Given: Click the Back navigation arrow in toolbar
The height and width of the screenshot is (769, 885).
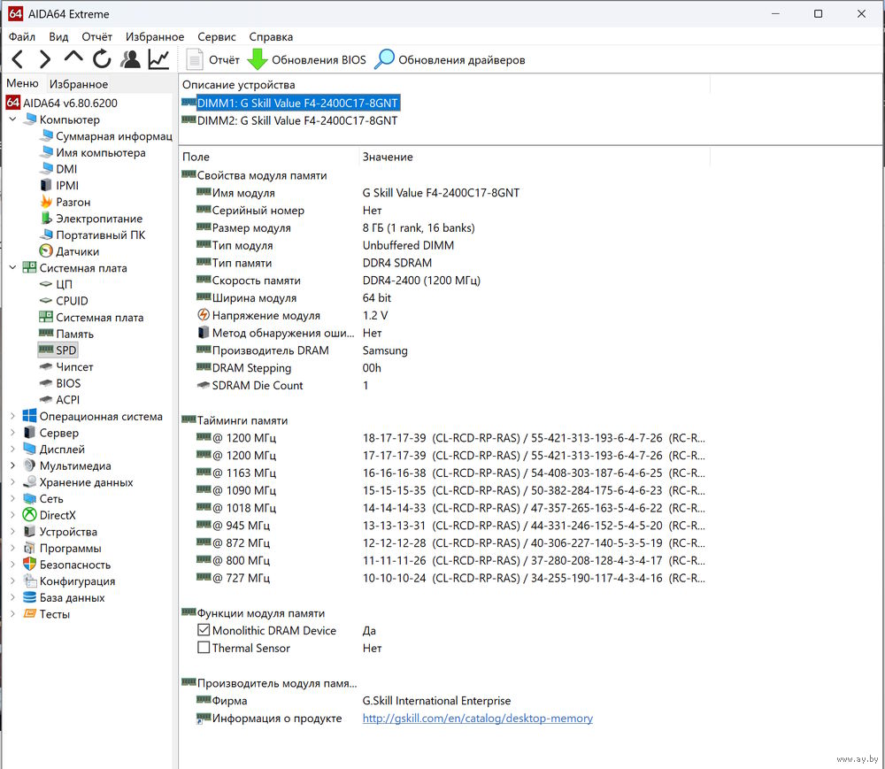Looking at the screenshot, I should click(18, 60).
